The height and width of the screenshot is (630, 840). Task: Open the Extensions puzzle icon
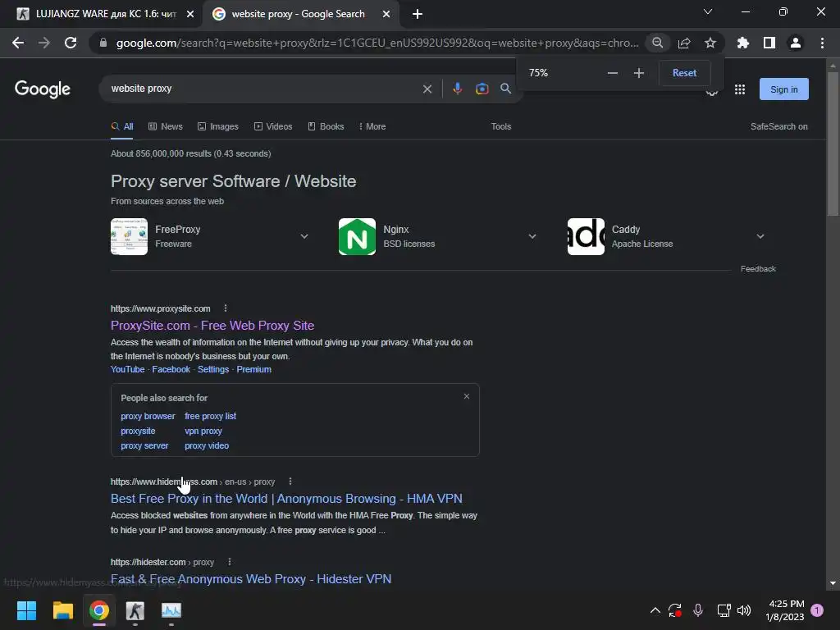(x=743, y=43)
